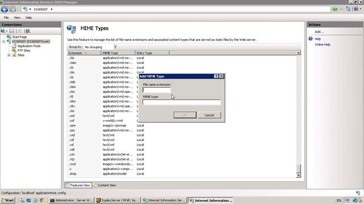This screenshot has width=364, height=204.
Task: Click the scroll up arrow of the list
Action: click(298, 53)
